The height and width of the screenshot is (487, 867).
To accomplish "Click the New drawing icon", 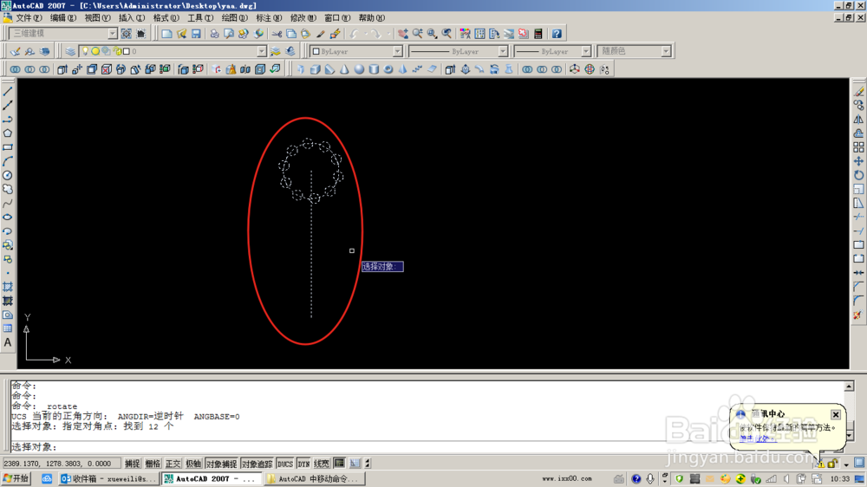I will pos(166,34).
